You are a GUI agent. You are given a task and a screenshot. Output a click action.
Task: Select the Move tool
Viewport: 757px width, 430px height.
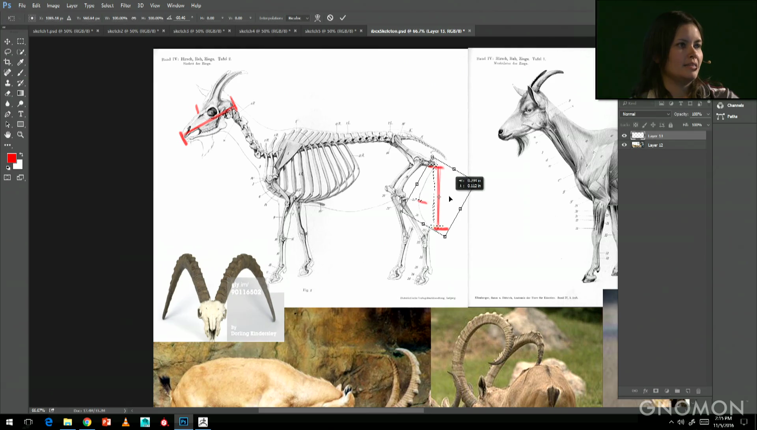pyautogui.click(x=7, y=41)
